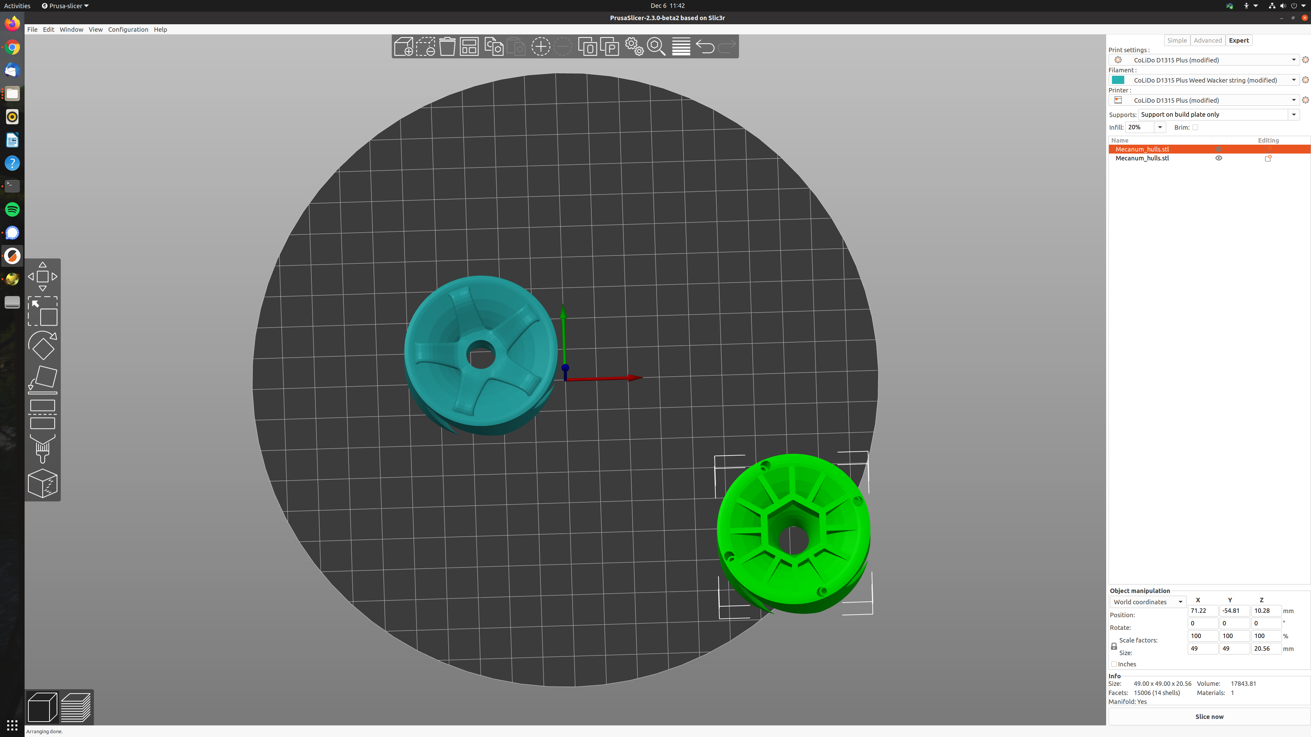This screenshot has height=737, width=1311.
Task: Click the Copy toolbar icon
Action: (494, 47)
